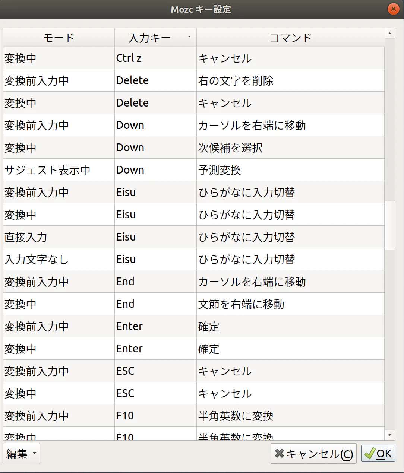Select Eisu key in 変換前入力中 row

point(155,192)
